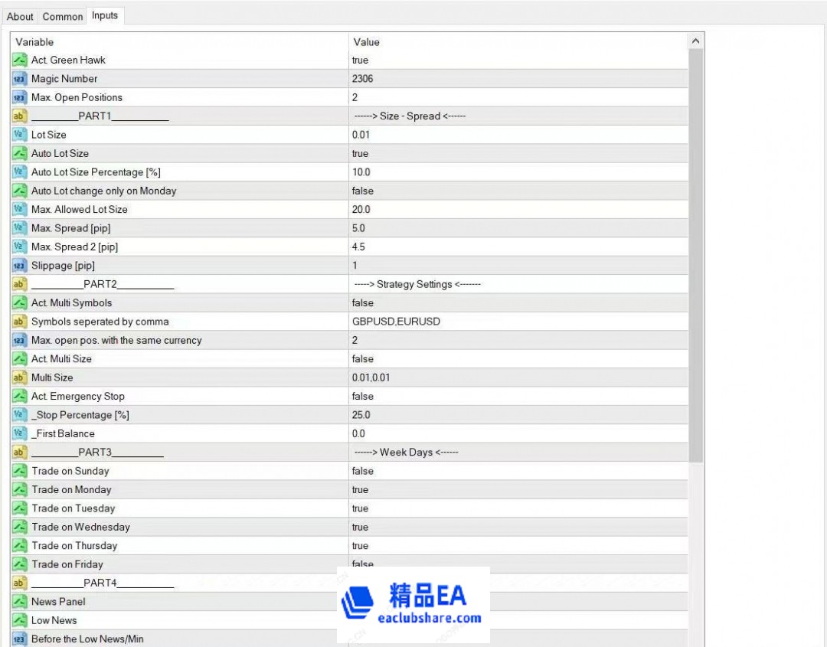Click the integer icon next to Magic Number

(20, 79)
